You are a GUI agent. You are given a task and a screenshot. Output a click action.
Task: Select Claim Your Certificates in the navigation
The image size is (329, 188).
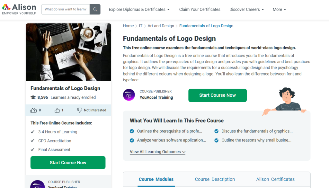point(200,9)
